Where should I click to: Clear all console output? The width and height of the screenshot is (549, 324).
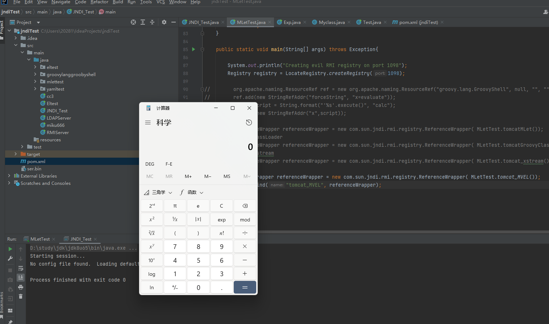pos(21,296)
